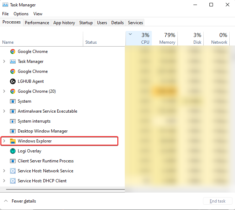Expand the Google Chrome (20) process group

[x=4, y=91]
